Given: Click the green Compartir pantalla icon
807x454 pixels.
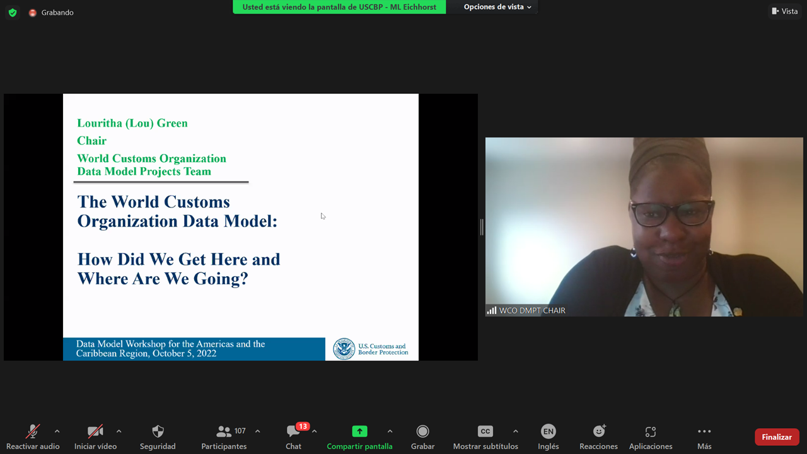Looking at the screenshot, I should tap(359, 431).
